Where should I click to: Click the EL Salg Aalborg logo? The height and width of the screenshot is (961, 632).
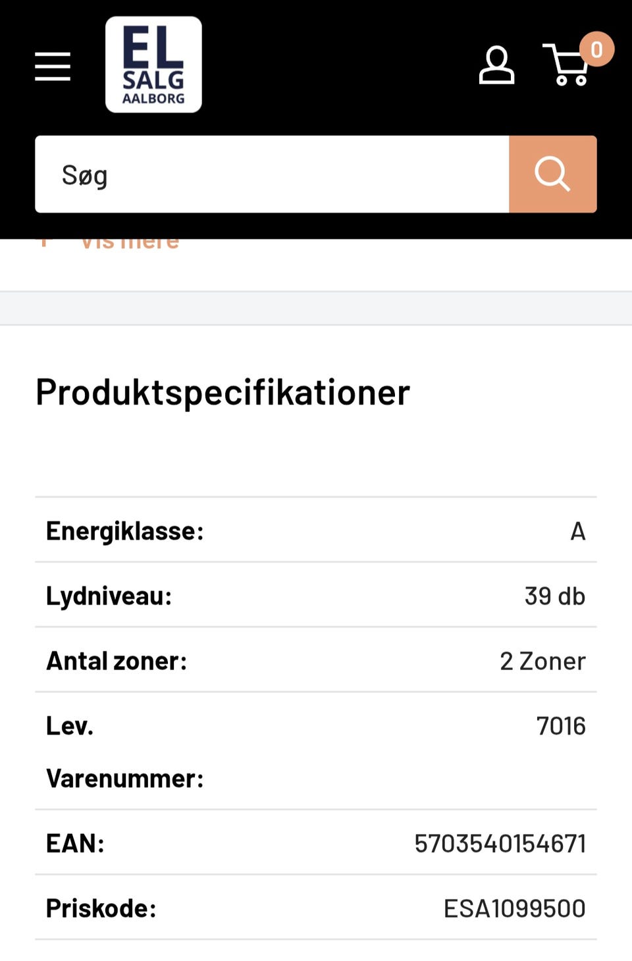click(x=153, y=65)
